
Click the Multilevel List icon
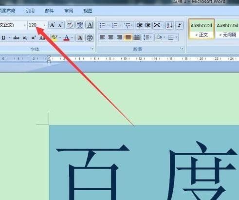coord(127,25)
